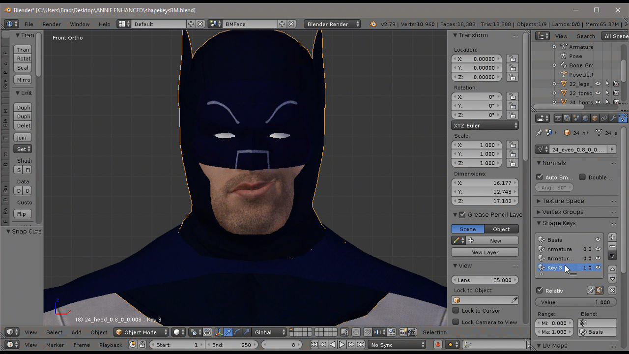Pin the active shape key
The image size is (629, 354).
(591, 291)
